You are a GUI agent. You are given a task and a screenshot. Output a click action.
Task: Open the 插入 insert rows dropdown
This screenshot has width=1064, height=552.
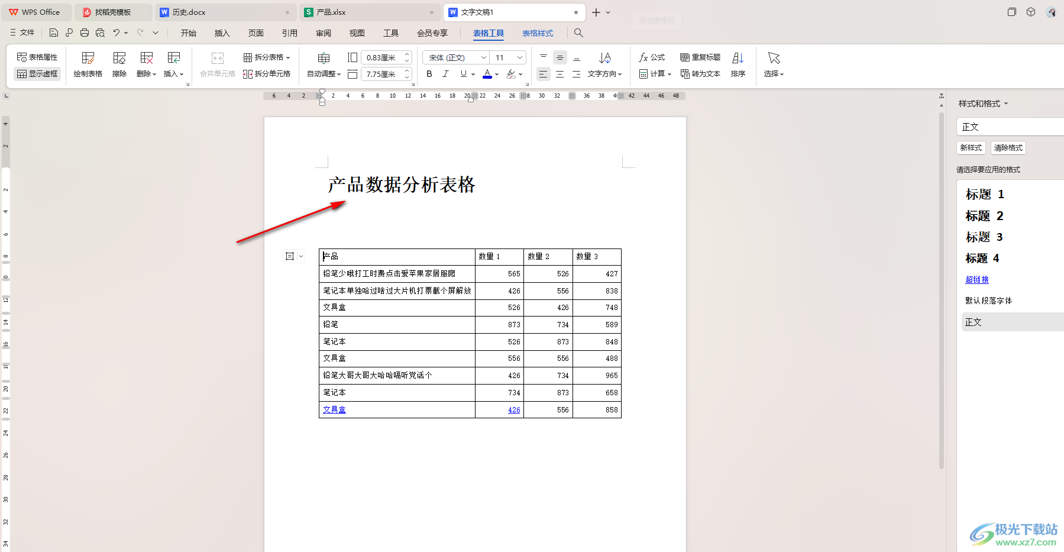click(x=173, y=65)
